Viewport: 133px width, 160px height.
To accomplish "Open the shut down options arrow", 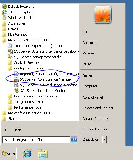I will 104,139.
